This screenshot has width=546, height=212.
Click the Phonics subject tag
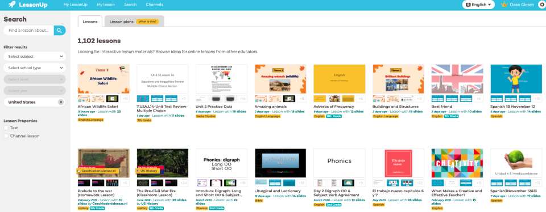(201, 208)
